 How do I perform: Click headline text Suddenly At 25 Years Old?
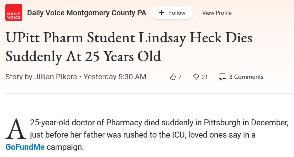83,56
